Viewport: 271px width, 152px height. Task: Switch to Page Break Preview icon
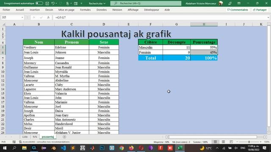(231, 142)
